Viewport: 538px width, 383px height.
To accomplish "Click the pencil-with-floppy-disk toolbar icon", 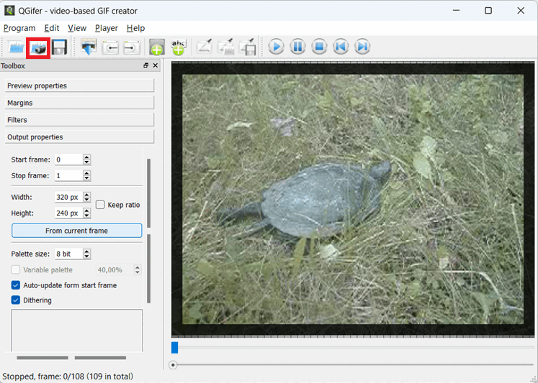I will pyautogui.click(x=247, y=47).
